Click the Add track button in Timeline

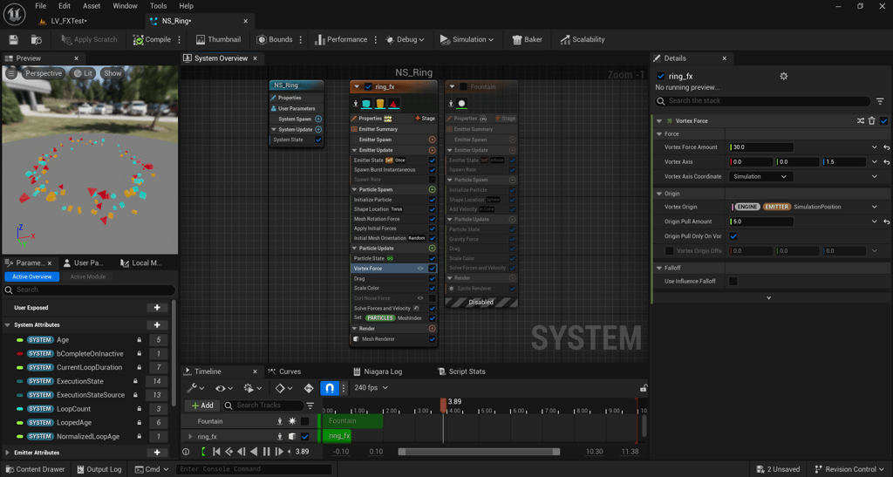[201, 405]
